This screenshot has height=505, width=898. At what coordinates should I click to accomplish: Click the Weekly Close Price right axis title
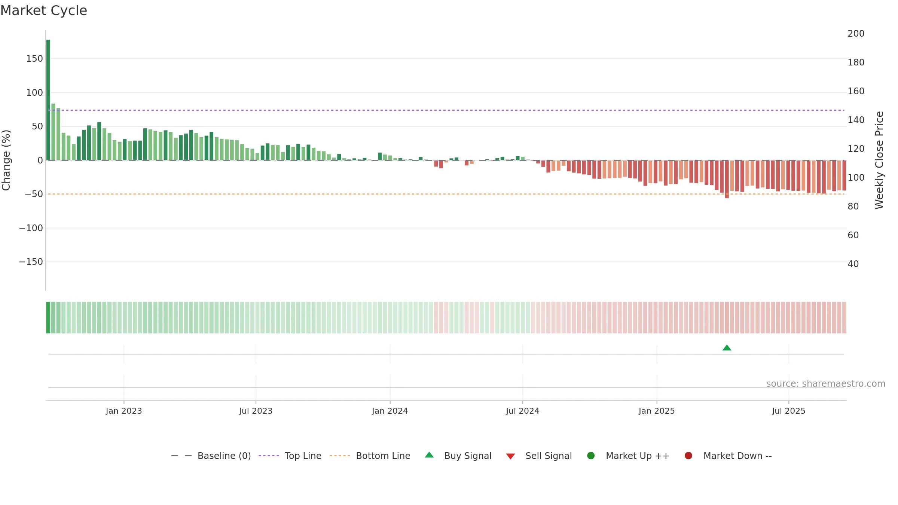coord(879,160)
